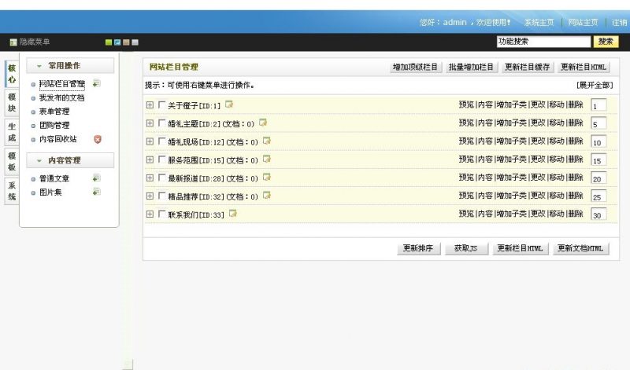Tick the checkbox for 关于橙子[ID:1]
Image resolution: width=630 pixels, height=370 pixels.
tap(161, 105)
